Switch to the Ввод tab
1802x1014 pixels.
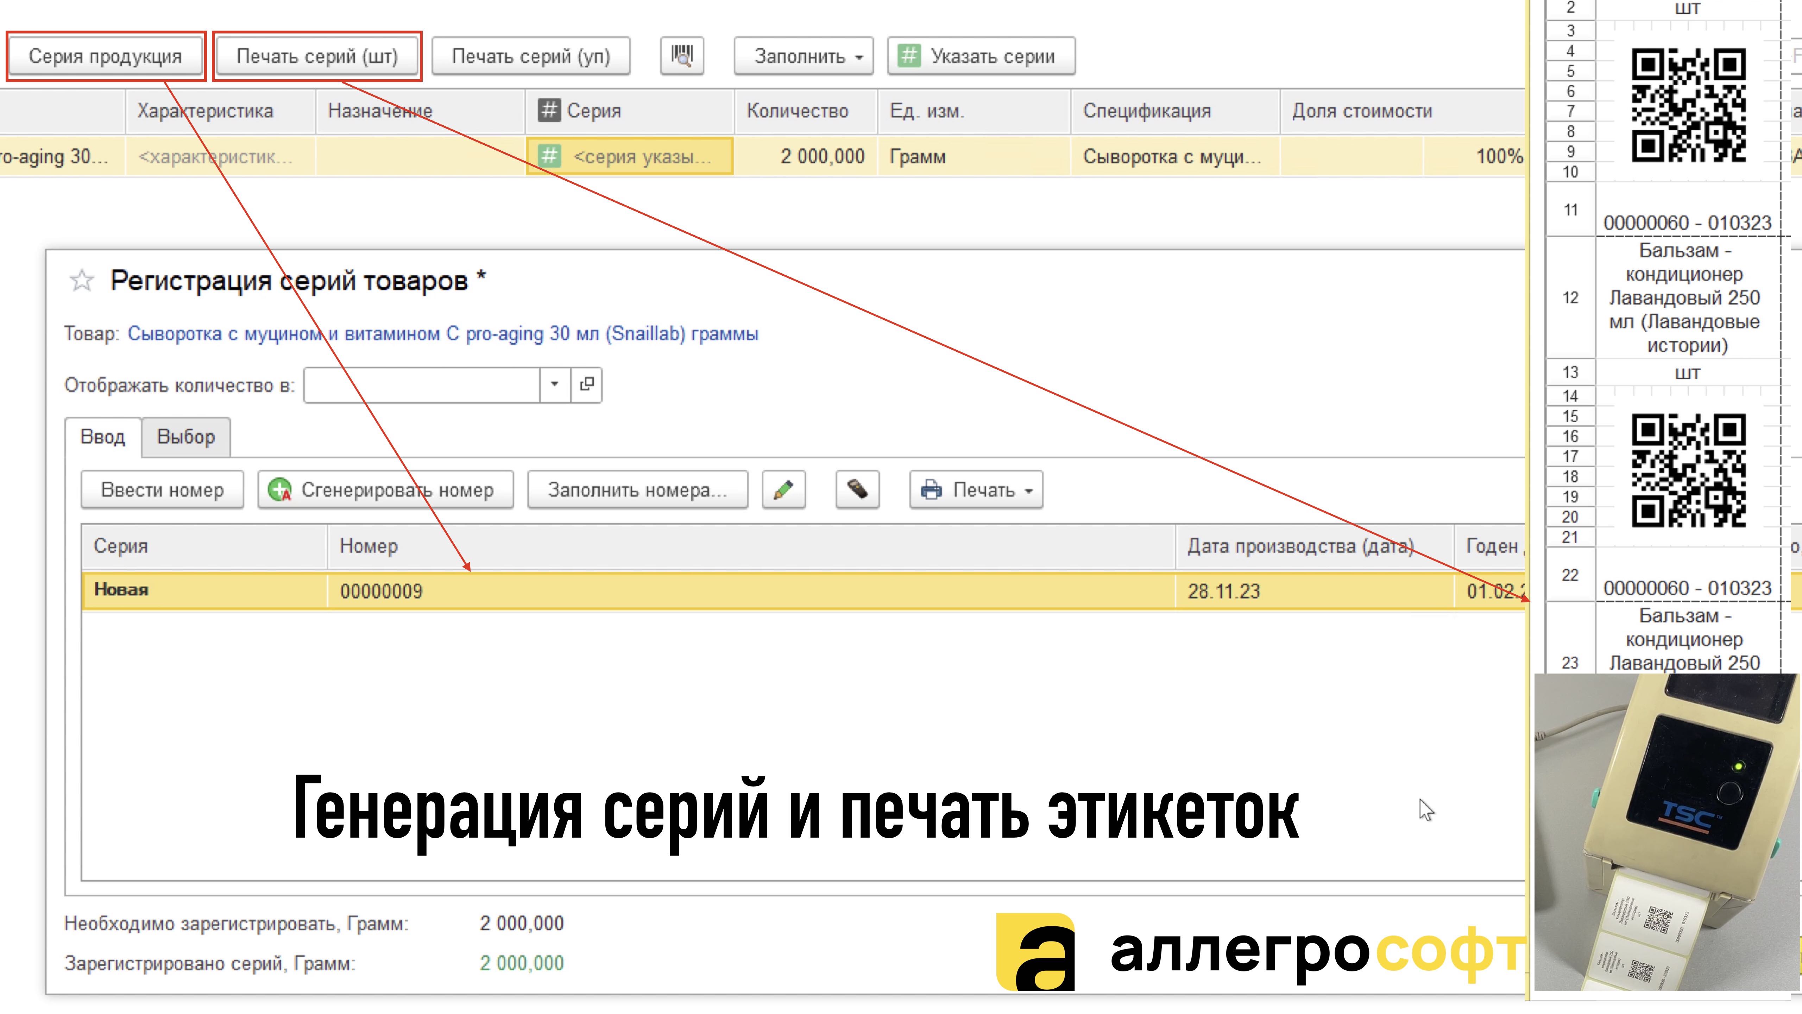click(103, 437)
